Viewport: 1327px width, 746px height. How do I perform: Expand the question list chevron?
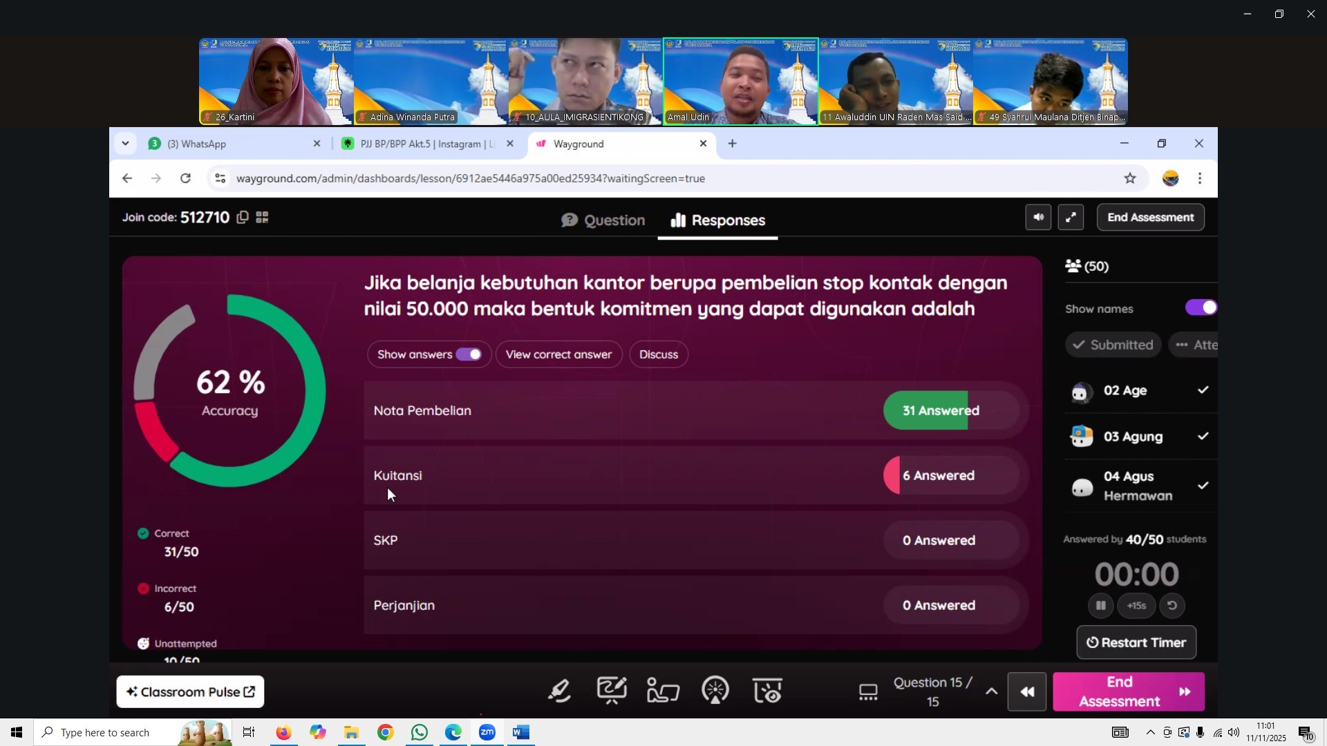click(x=991, y=692)
